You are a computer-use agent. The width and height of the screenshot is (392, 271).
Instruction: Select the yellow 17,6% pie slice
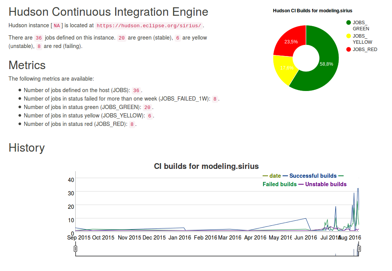[x=285, y=69]
